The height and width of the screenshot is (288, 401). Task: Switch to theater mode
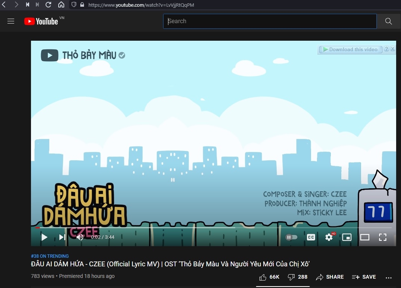(365, 237)
